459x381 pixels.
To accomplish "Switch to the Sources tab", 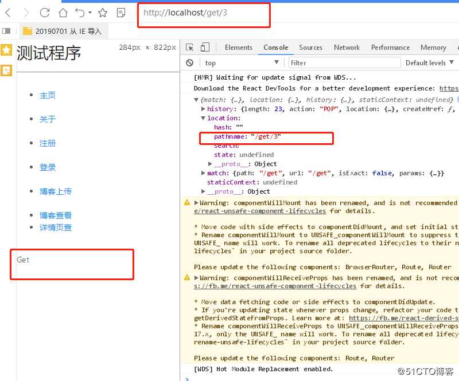I will pyautogui.click(x=310, y=48).
